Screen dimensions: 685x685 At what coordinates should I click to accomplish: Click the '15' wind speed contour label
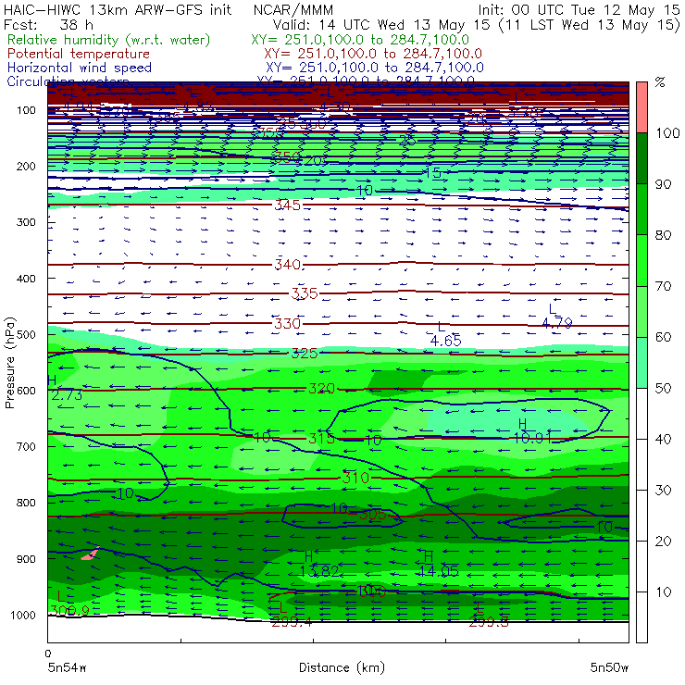click(x=433, y=173)
